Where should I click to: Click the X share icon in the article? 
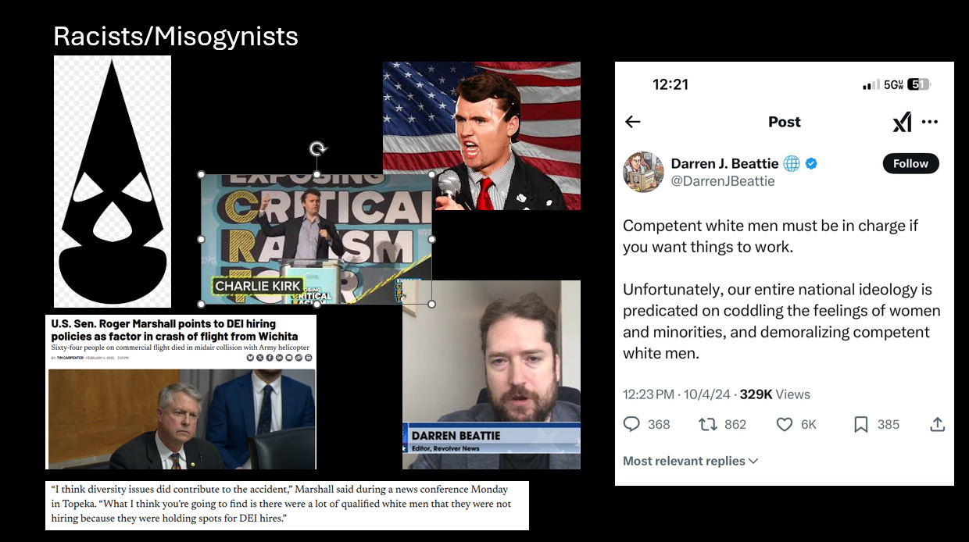(259, 358)
